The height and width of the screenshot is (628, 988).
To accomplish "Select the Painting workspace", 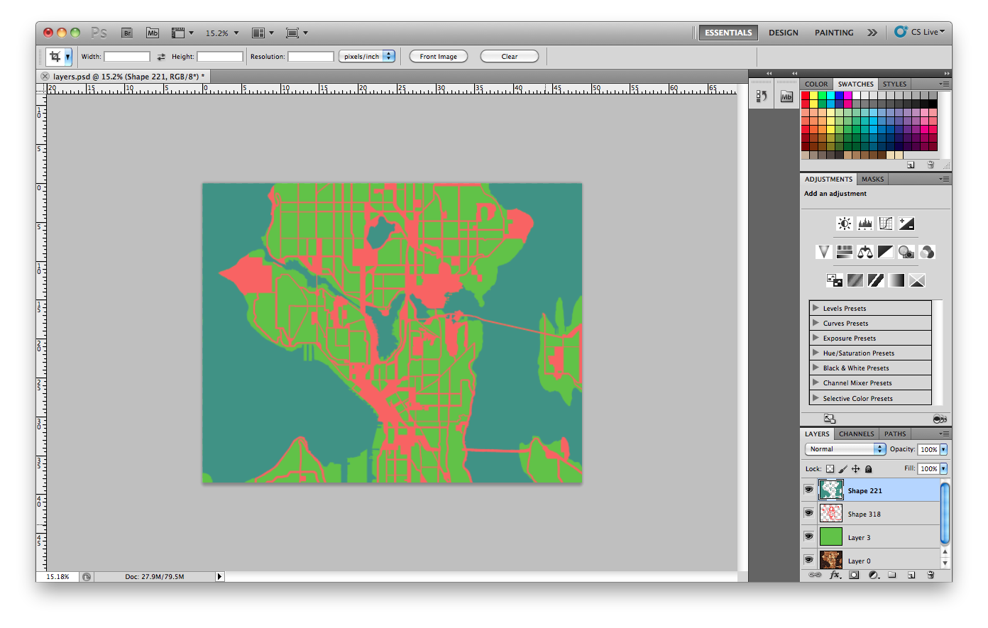I will (x=834, y=33).
